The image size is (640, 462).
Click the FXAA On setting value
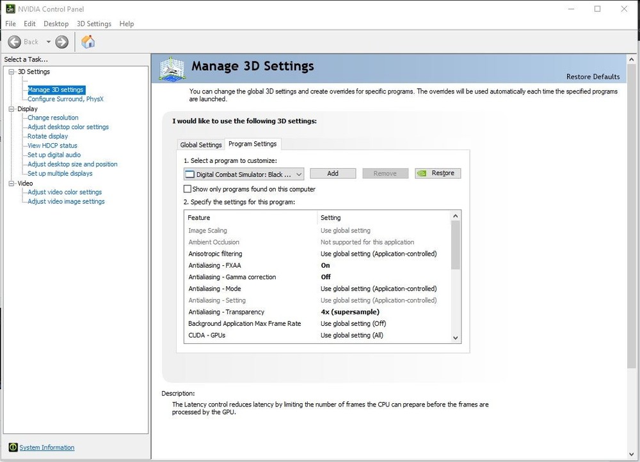pos(325,265)
